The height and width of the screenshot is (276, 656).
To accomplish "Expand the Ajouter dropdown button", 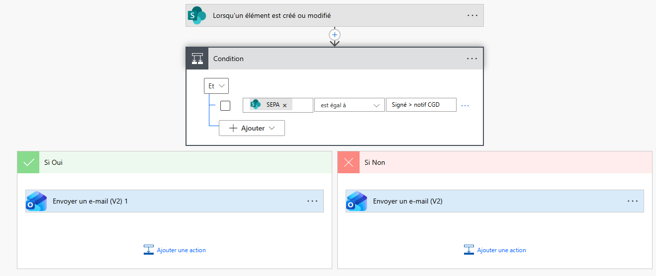I will pyautogui.click(x=252, y=128).
